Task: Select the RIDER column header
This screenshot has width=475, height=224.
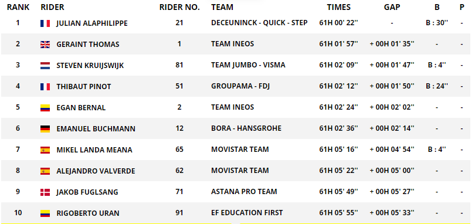Action: (x=52, y=7)
